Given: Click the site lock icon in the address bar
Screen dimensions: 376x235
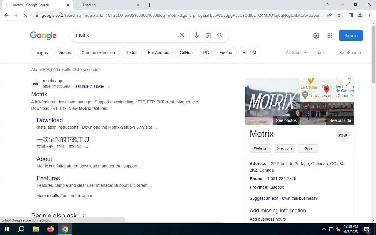Looking at the screenshot, I should click(x=37, y=15).
